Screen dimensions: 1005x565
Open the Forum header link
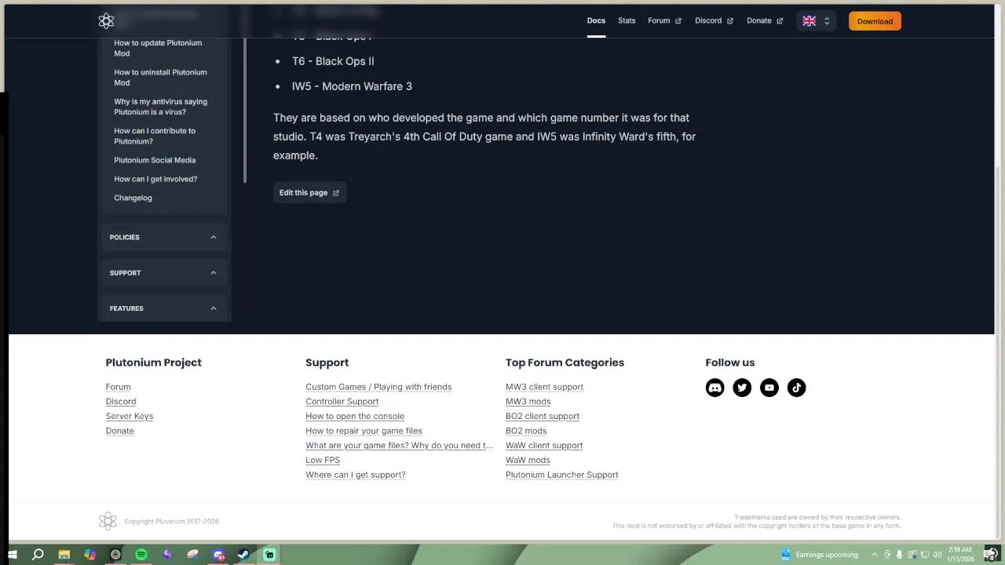click(x=664, y=21)
